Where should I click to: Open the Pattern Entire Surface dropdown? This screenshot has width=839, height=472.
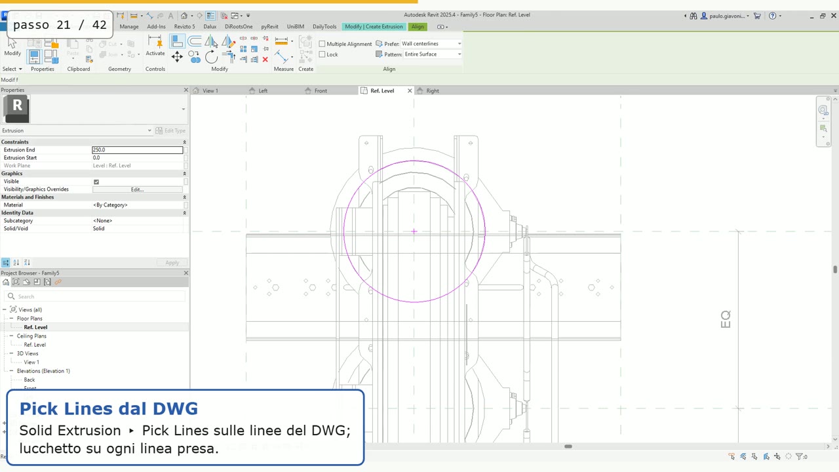433,54
